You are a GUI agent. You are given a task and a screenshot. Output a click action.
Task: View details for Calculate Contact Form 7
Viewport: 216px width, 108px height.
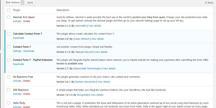(x=97, y=39)
